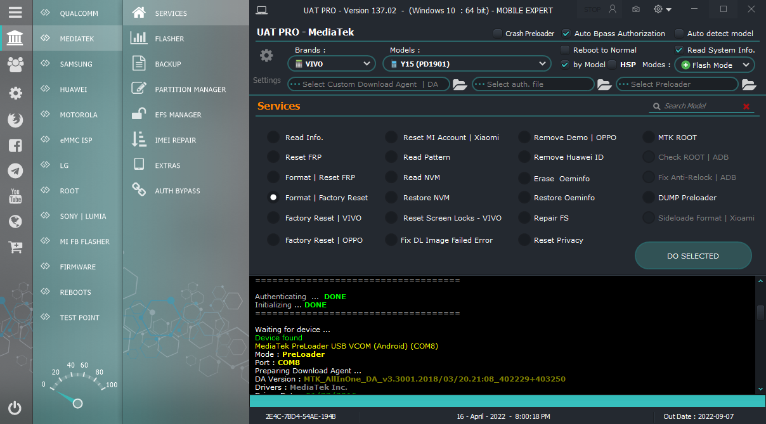766x424 pixels.
Task: Clear model search with red X
Action: (746, 106)
